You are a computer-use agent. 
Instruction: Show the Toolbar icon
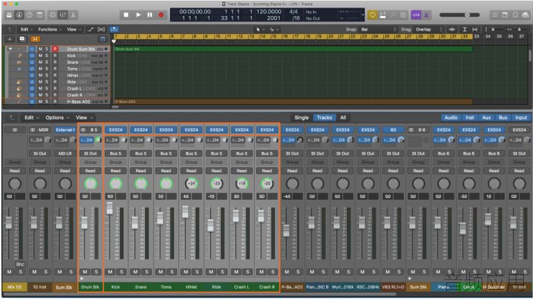click(x=40, y=15)
